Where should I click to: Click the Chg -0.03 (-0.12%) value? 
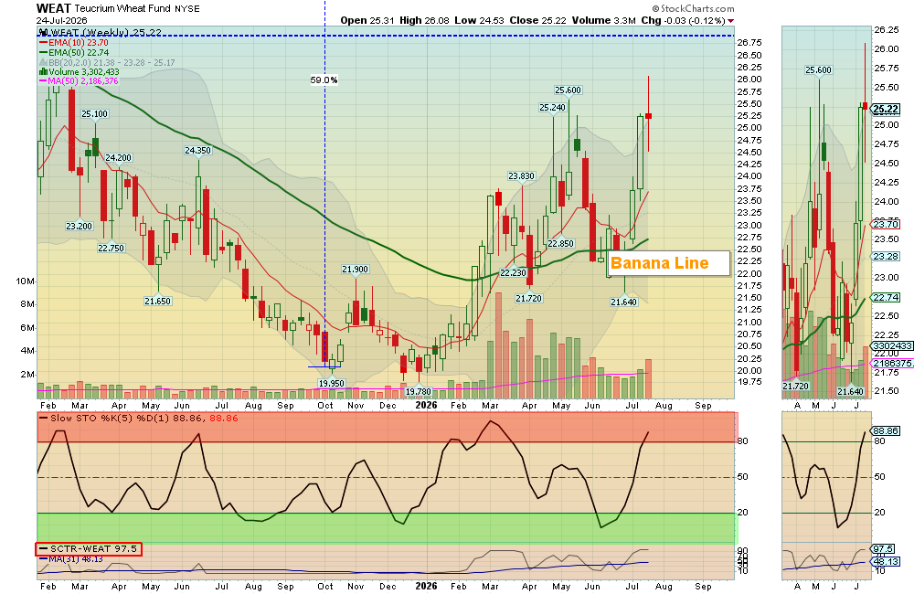[x=683, y=20]
